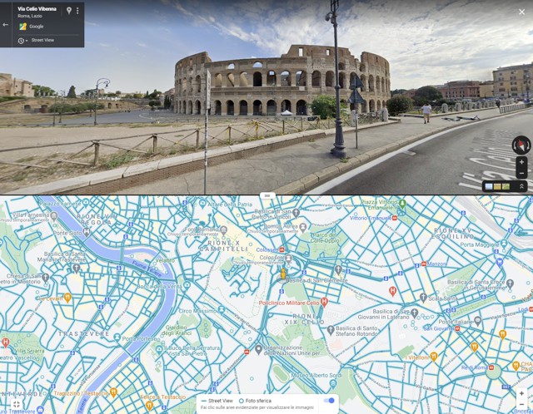Open the three-dot options menu in the info card

(x=77, y=11)
